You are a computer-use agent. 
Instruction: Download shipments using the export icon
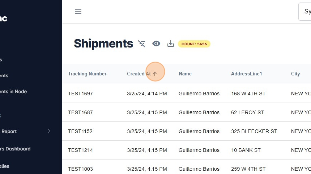171,44
